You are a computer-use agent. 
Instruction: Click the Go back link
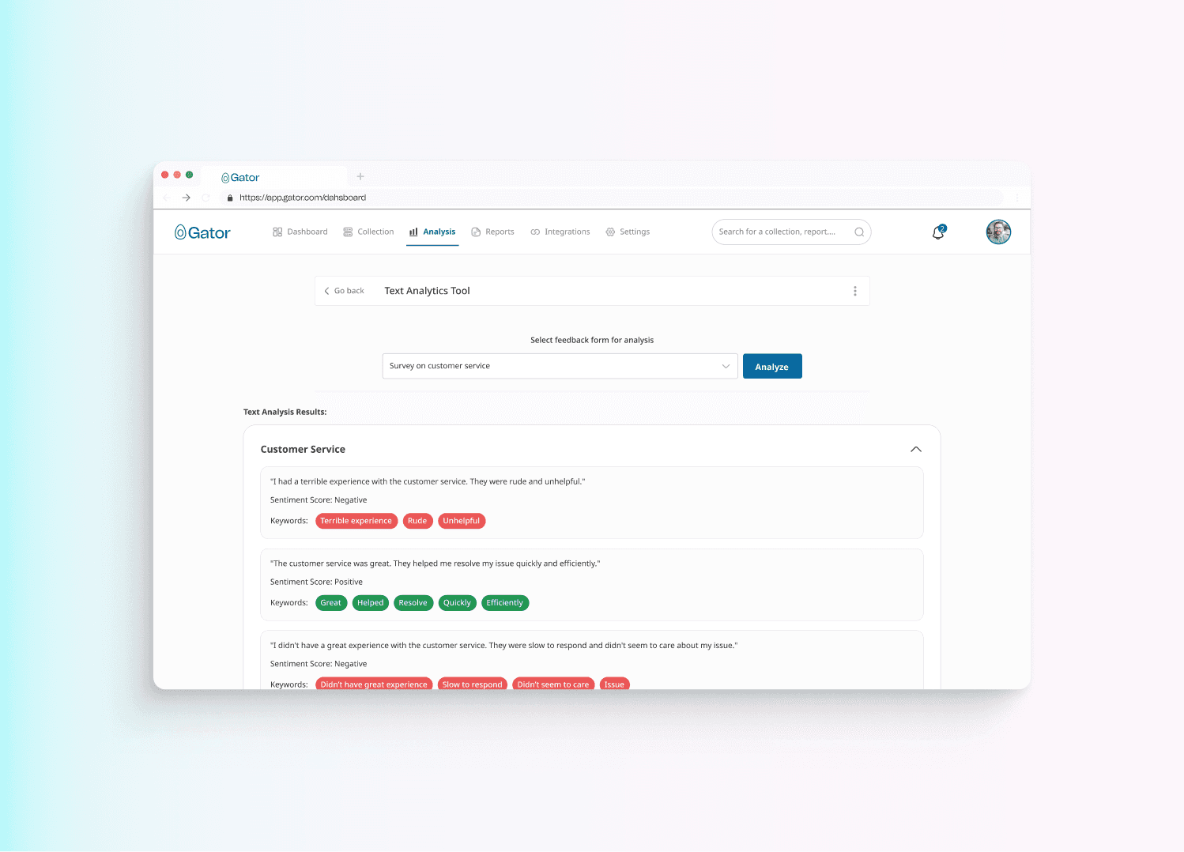click(345, 290)
